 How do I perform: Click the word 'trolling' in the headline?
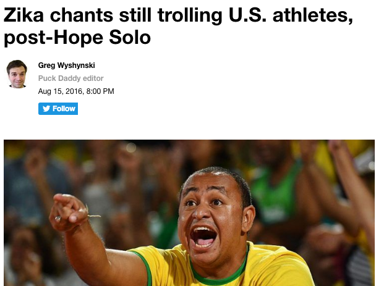point(190,15)
